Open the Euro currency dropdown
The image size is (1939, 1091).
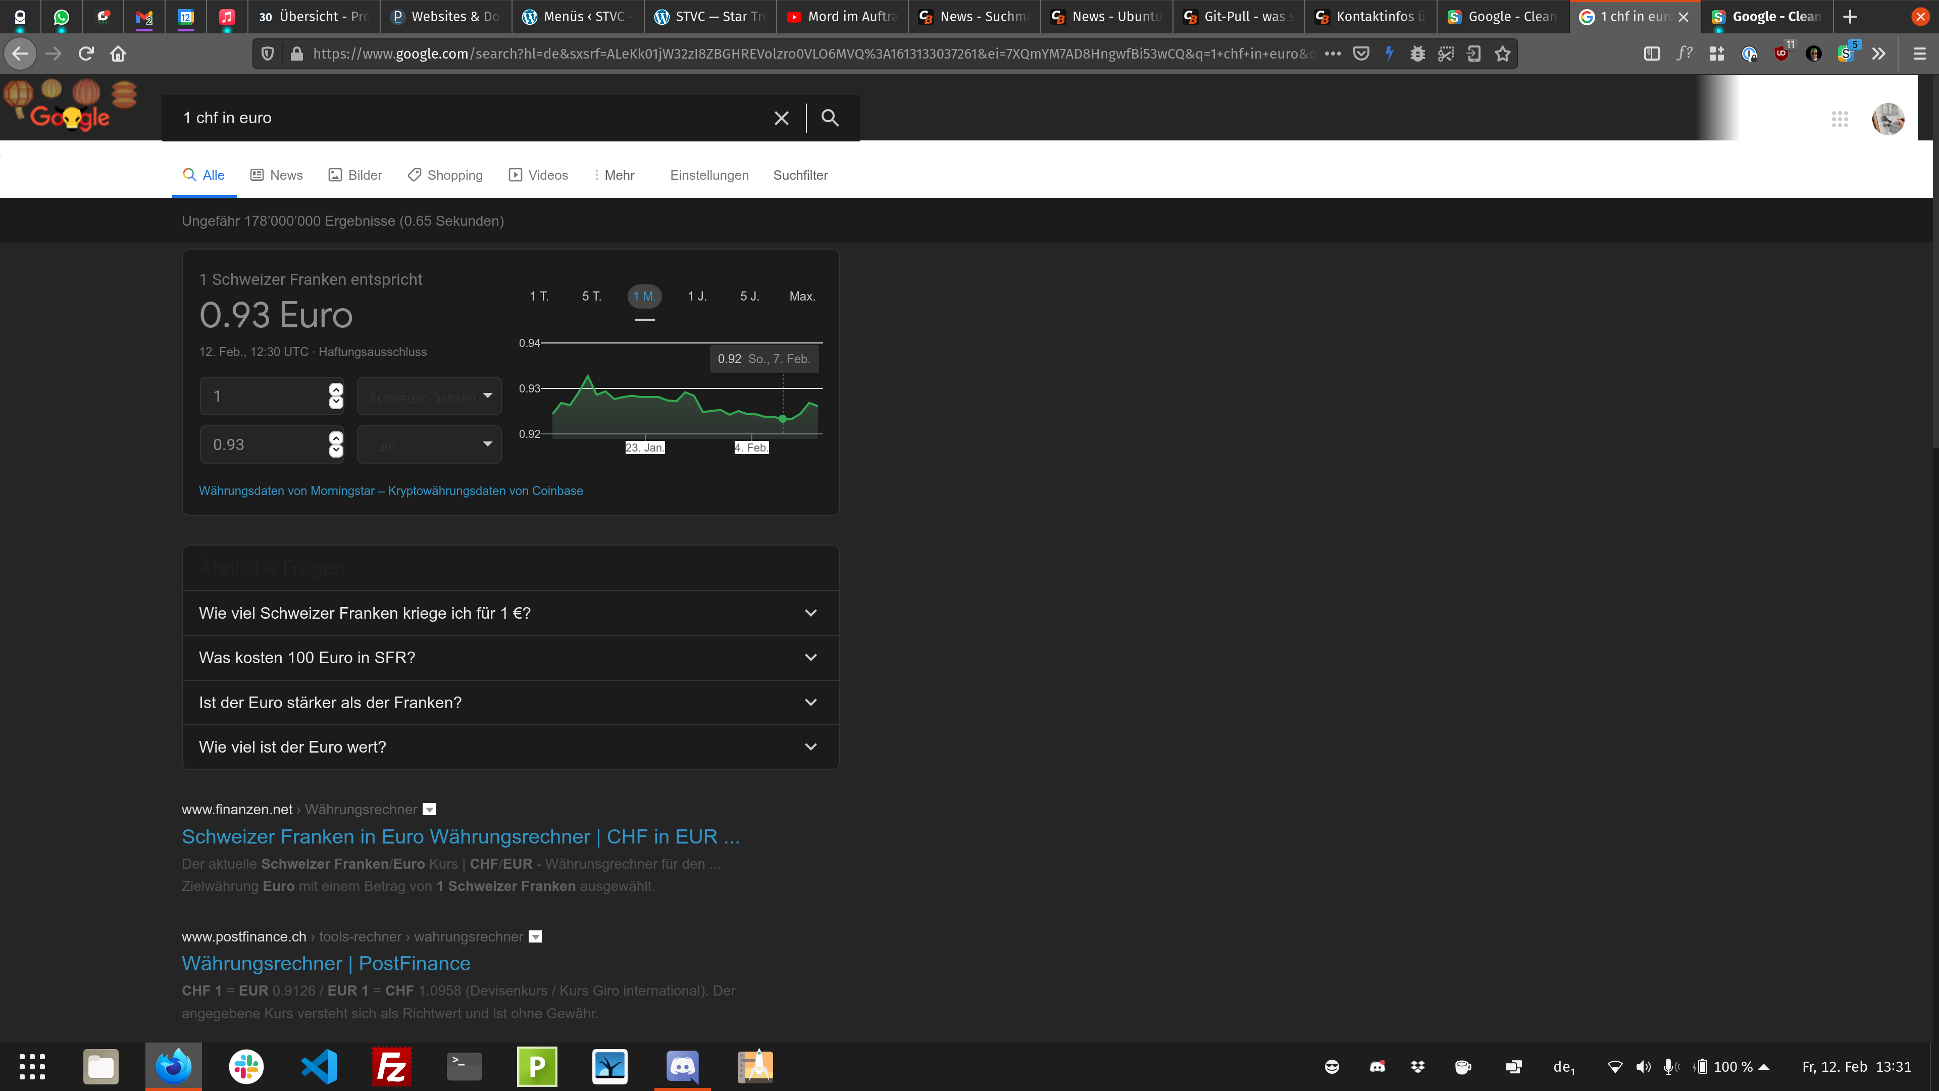pos(429,445)
